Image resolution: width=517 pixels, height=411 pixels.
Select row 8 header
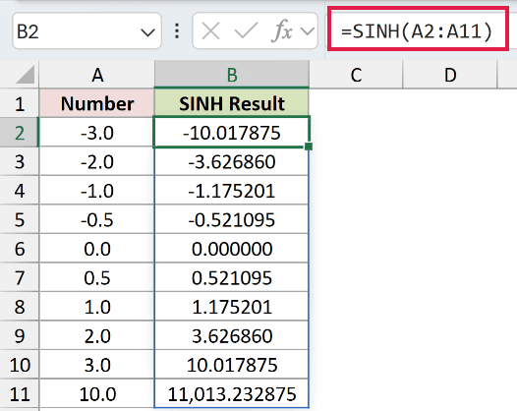[19, 307]
